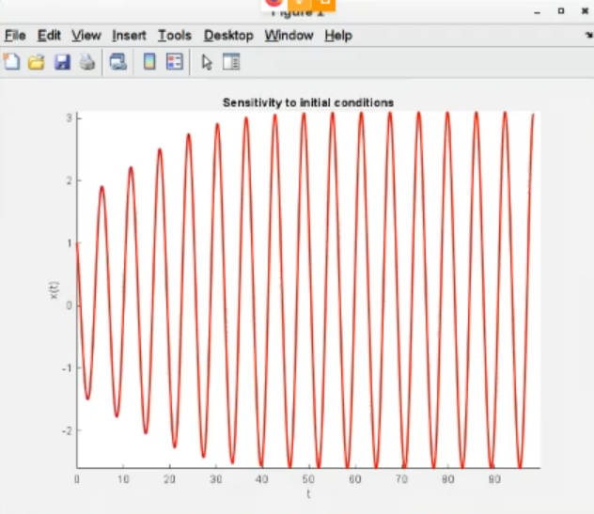
Task: Click the Link Plot toolbar icon
Action: 117,63
